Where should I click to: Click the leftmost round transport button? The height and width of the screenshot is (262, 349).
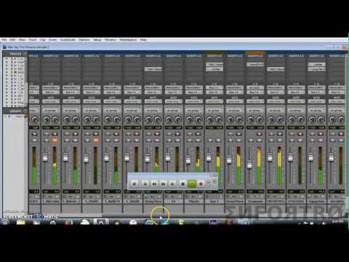(x=135, y=184)
